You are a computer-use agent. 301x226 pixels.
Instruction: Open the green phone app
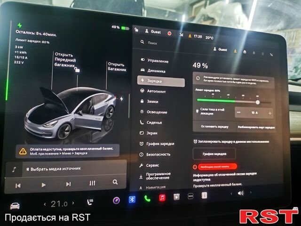pyautogui.click(x=147, y=198)
